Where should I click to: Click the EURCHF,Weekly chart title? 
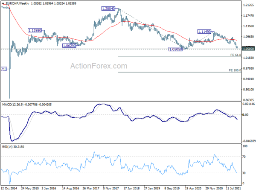click(x=17, y=3)
